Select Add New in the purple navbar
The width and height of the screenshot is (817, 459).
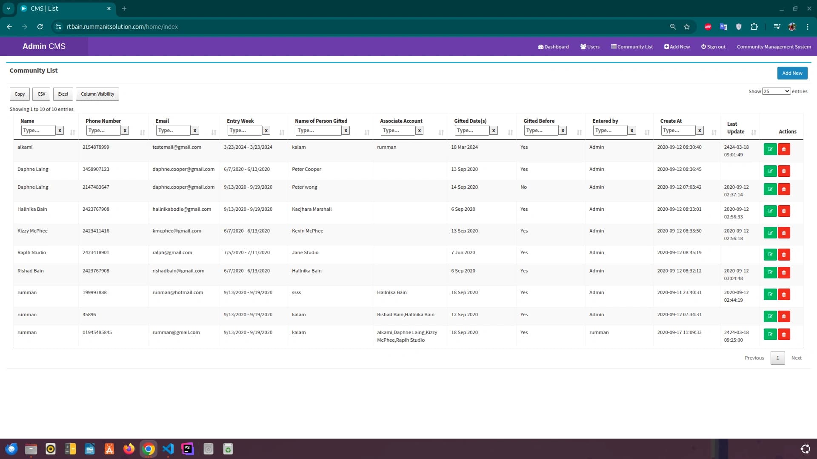(x=677, y=47)
